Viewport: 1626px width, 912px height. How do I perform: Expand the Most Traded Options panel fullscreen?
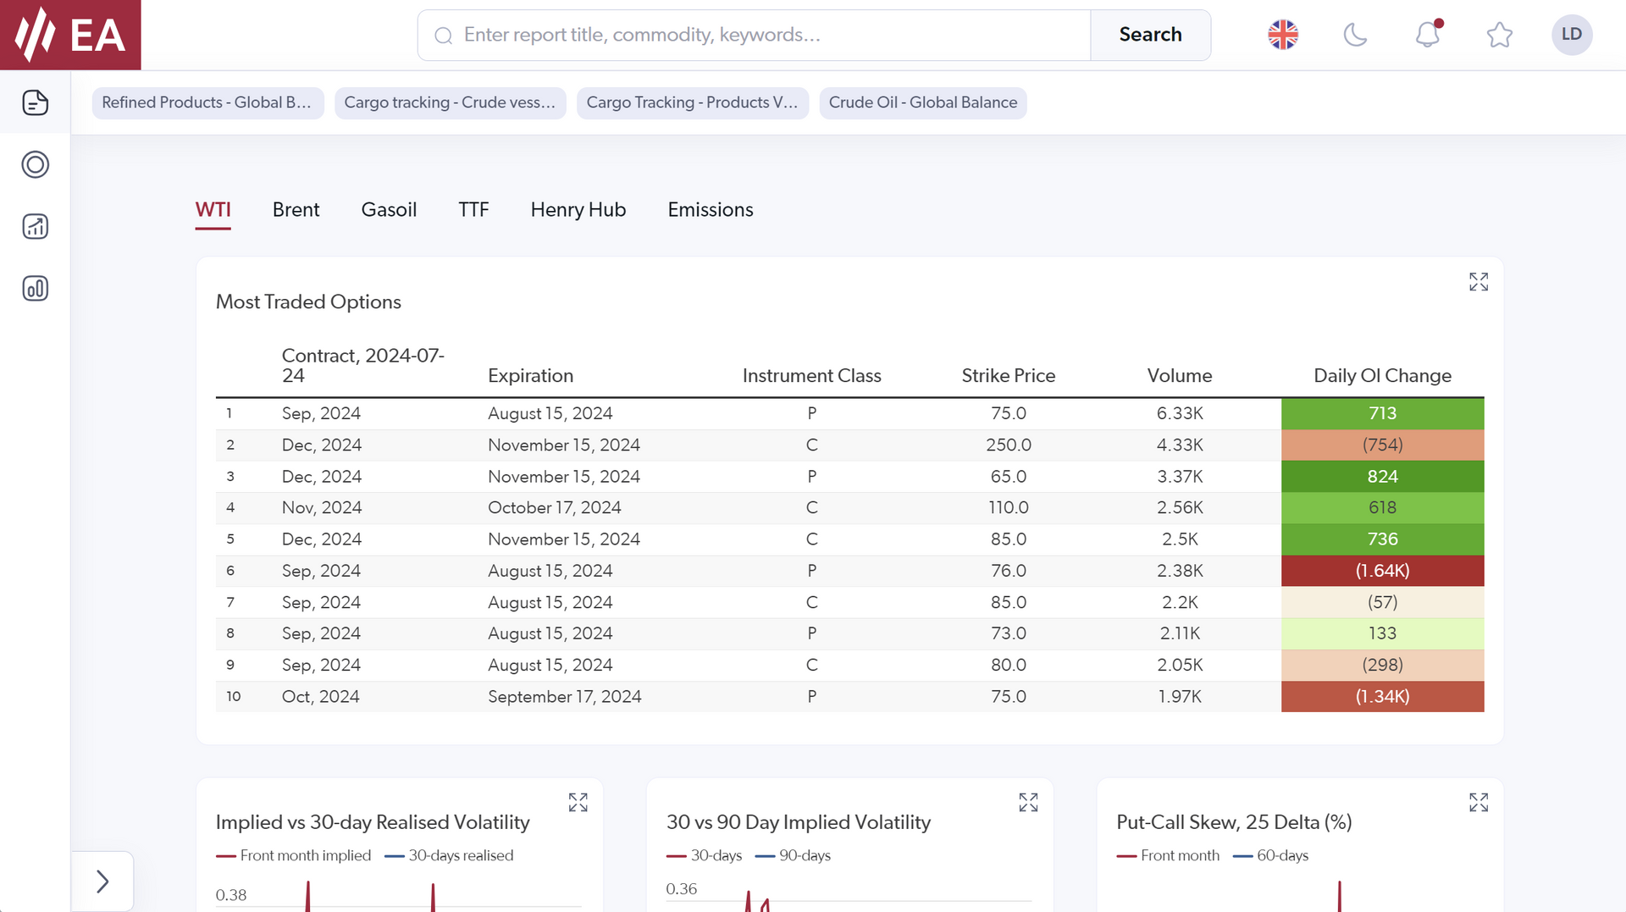[x=1479, y=282]
